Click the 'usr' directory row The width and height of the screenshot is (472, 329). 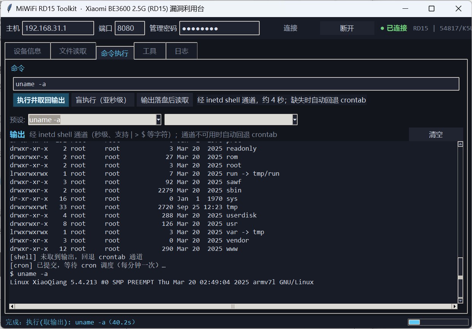click(x=124, y=224)
